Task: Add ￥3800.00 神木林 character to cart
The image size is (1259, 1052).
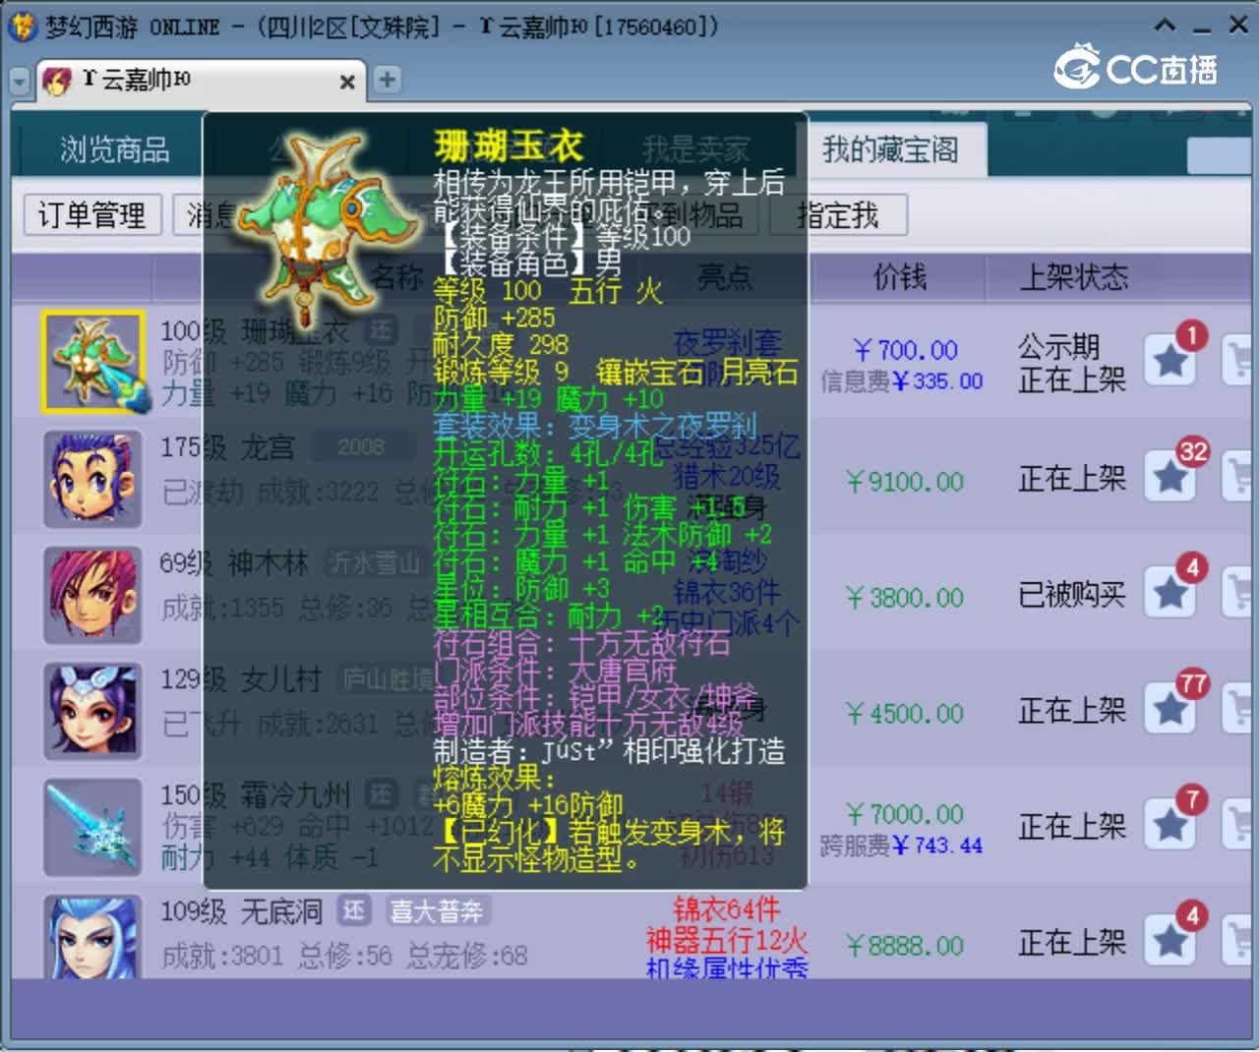Action: [x=1237, y=593]
